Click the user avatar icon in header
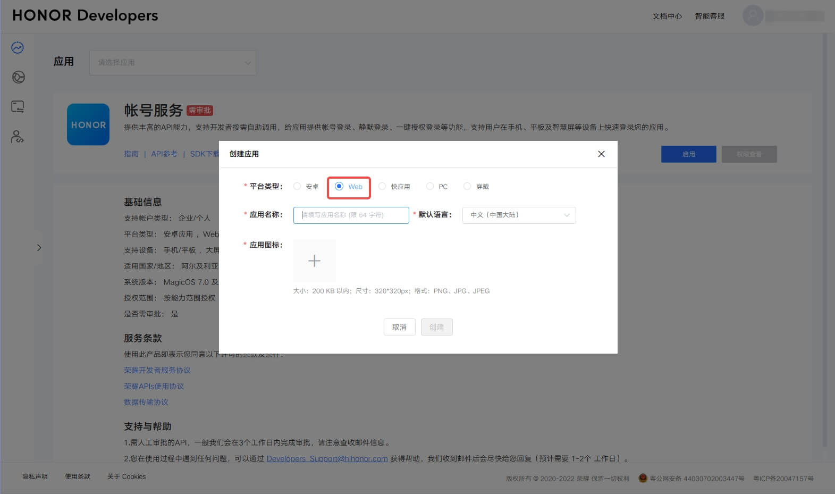This screenshot has width=835, height=494. (x=753, y=16)
